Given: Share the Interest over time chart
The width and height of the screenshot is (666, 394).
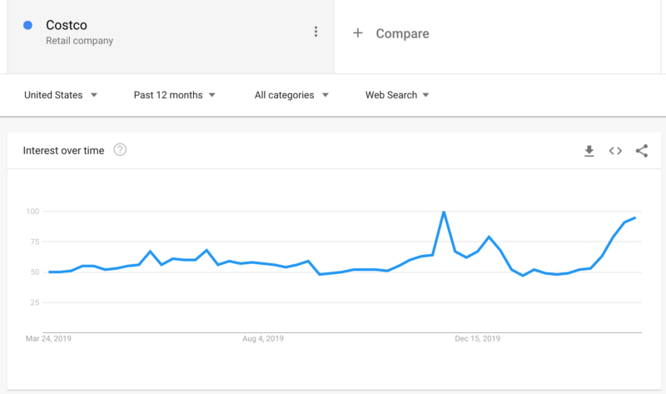Looking at the screenshot, I should tap(641, 151).
